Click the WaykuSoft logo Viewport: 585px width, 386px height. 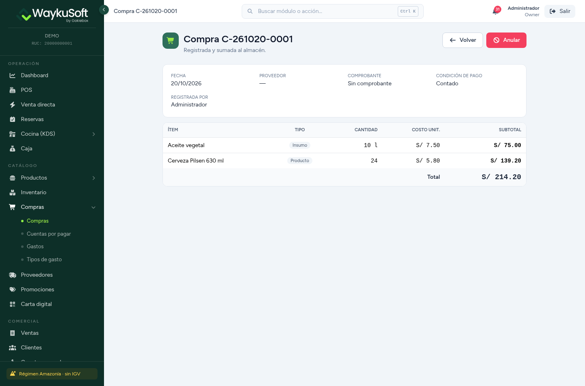[52, 15]
